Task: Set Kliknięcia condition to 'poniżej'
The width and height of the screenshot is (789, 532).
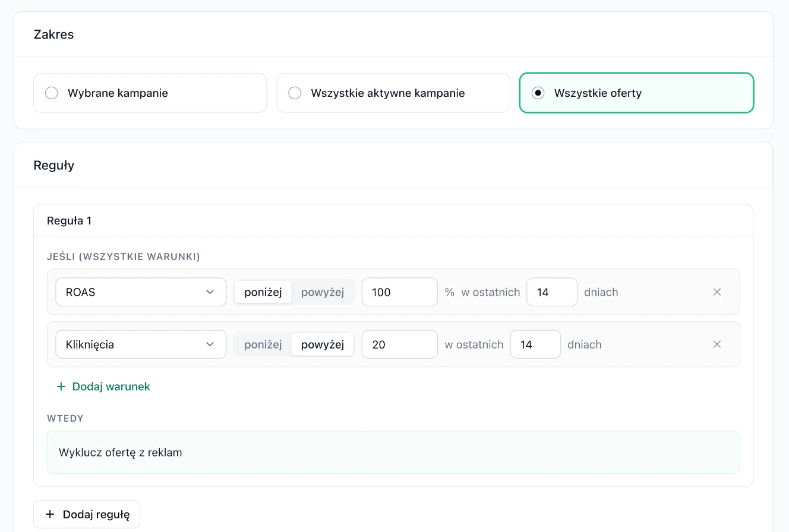Action: click(x=263, y=344)
